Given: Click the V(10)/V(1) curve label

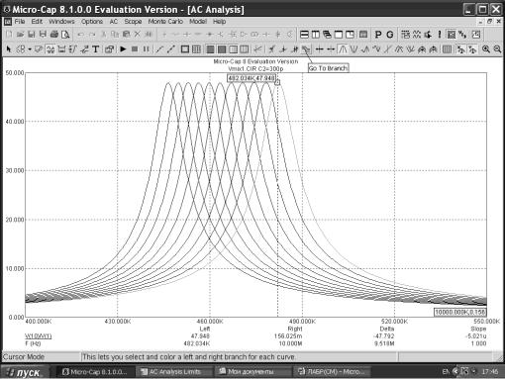Looking at the screenshot, I should tap(39, 336).
